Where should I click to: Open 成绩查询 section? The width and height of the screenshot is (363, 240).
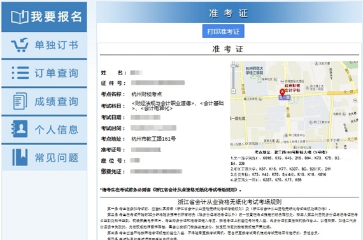pyautogui.click(x=44, y=101)
